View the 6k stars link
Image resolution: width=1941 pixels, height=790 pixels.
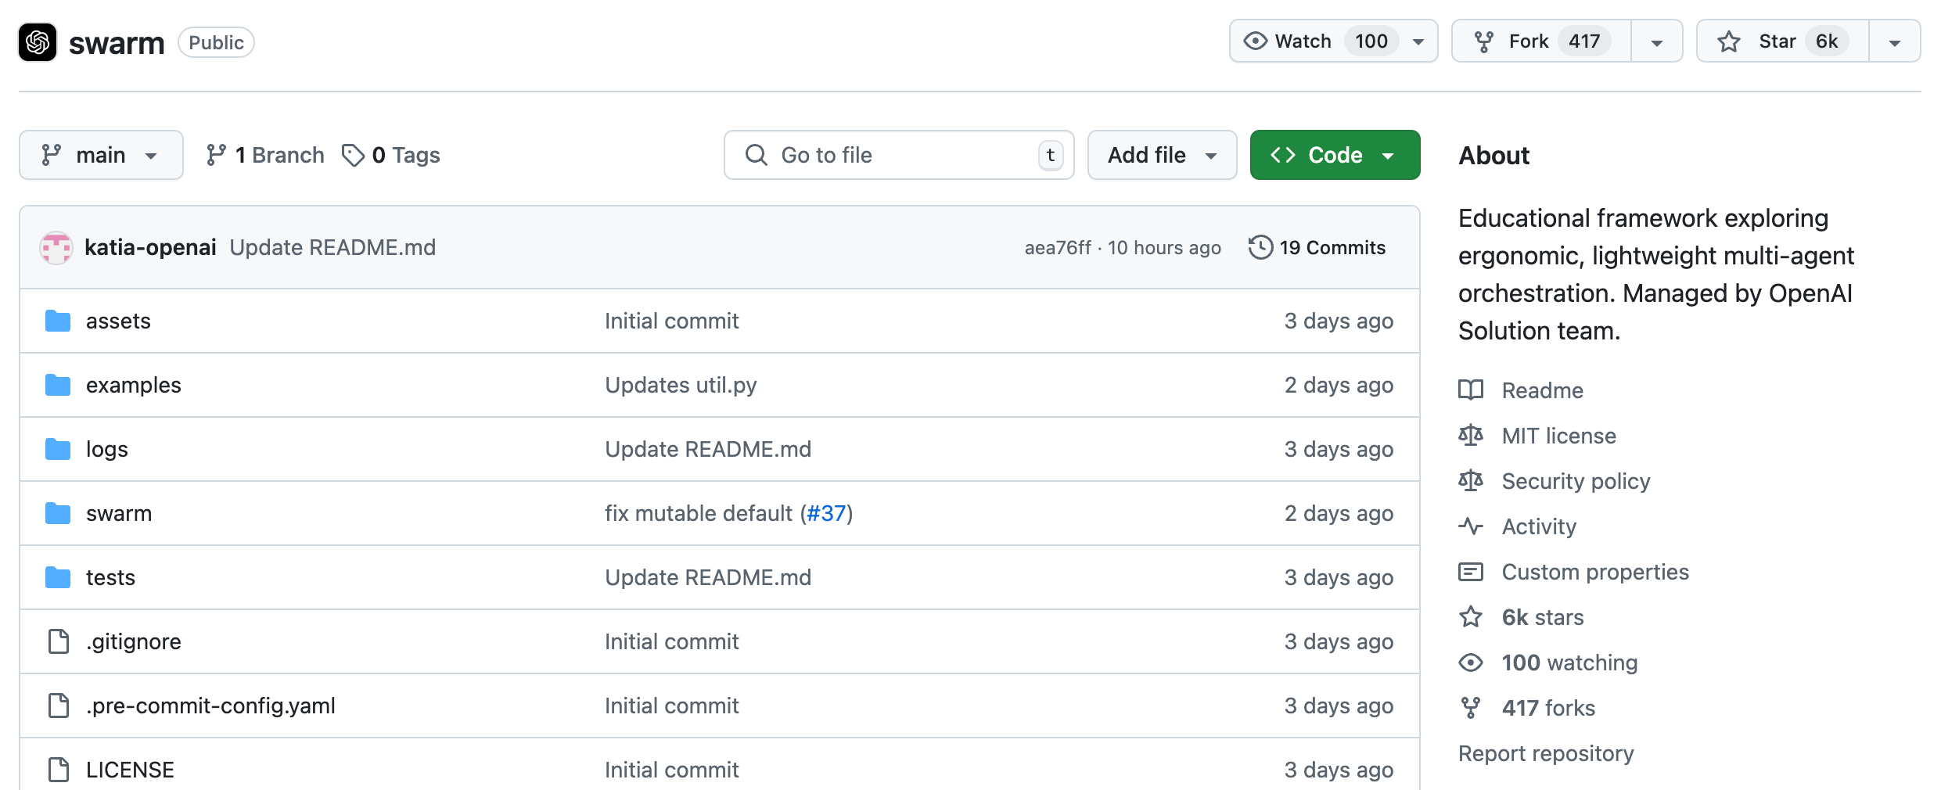(x=1543, y=617)
